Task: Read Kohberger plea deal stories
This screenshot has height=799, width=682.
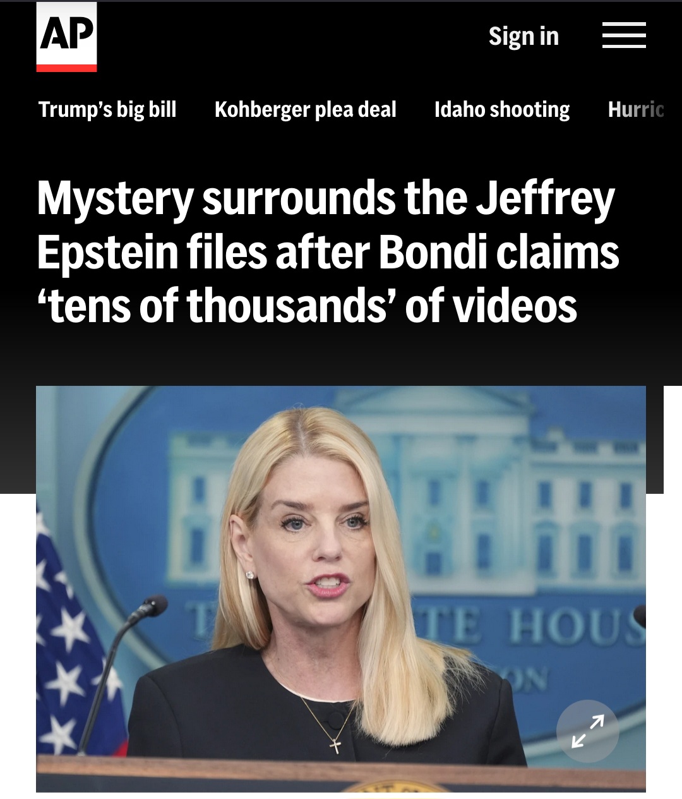Action: 306,109
